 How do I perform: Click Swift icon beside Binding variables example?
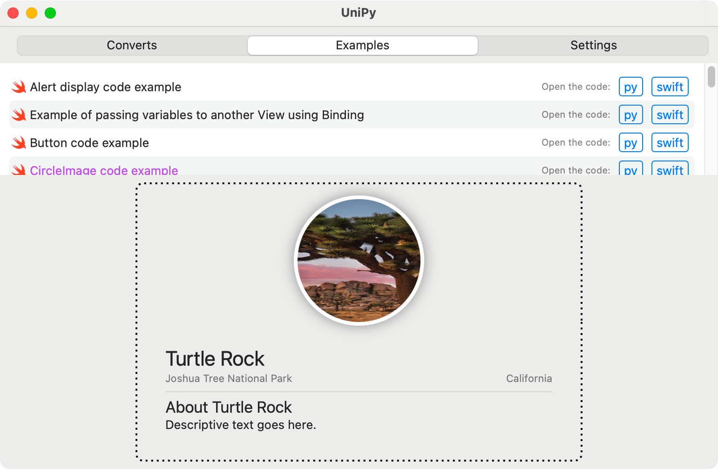pos(19,115)
